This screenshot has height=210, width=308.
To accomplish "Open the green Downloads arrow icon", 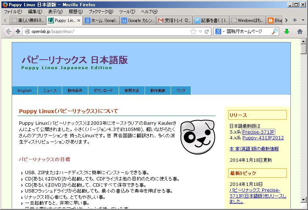I will click(x=287, y=31).
